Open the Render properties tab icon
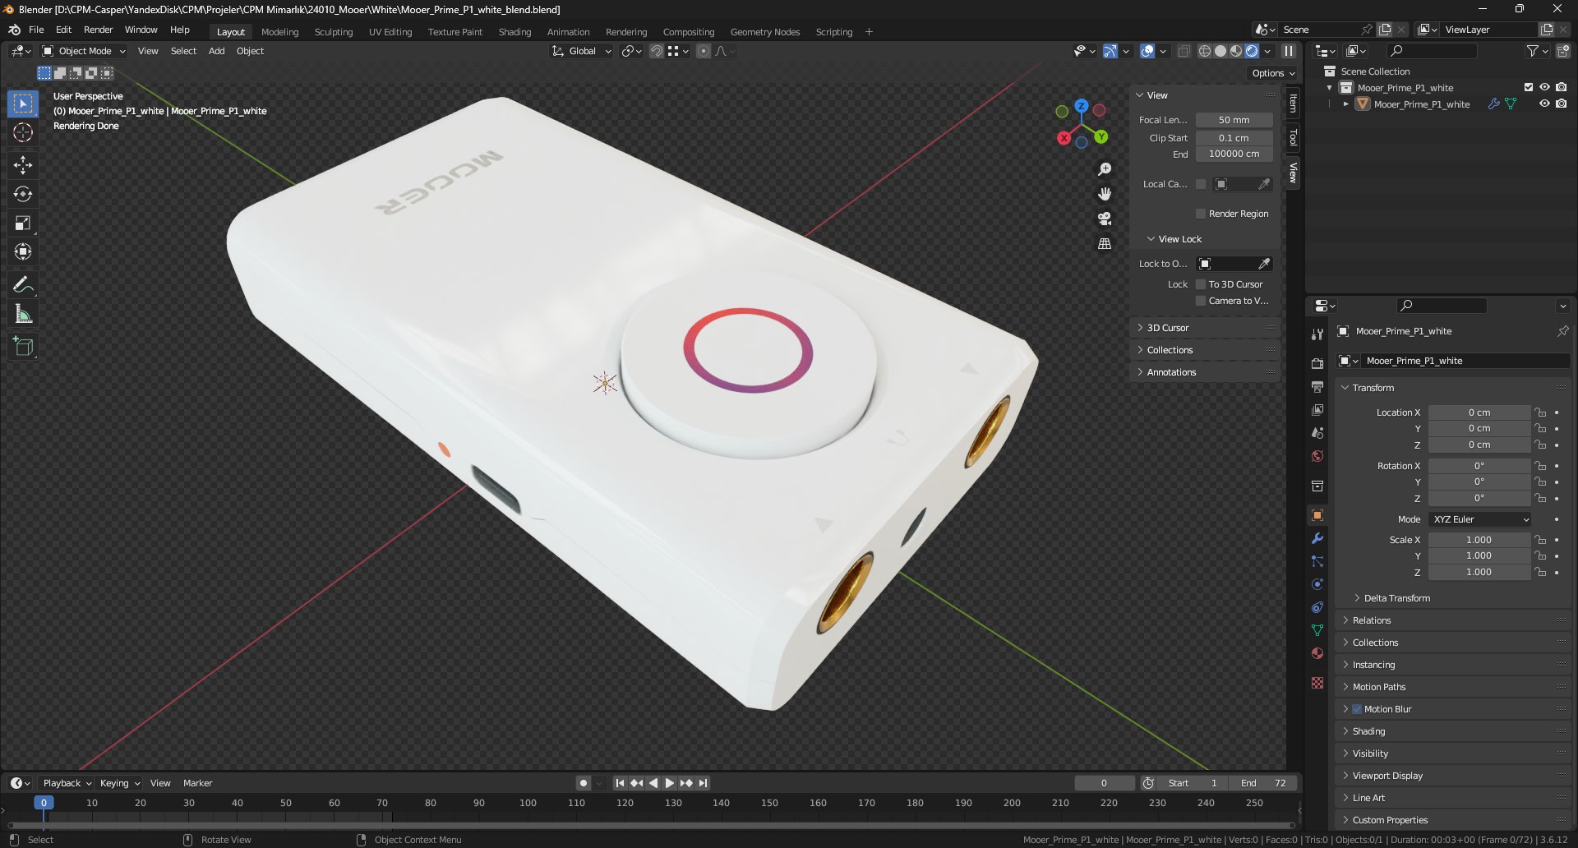The height and width of the screenshot is (848, 1578). tap(1317, 364)
